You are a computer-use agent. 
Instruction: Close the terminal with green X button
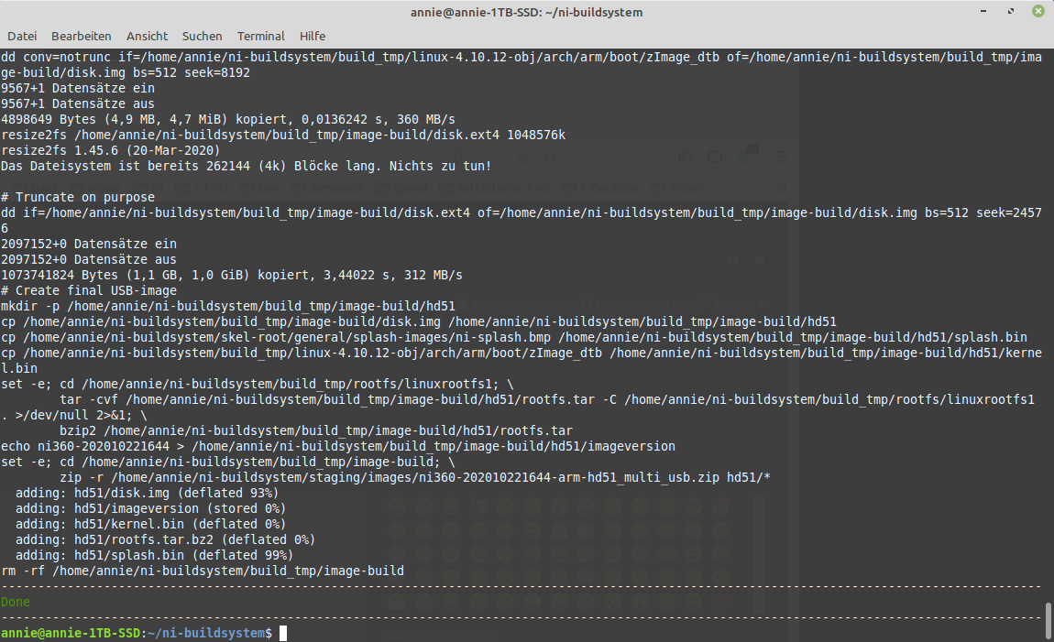pos(1038,12)
